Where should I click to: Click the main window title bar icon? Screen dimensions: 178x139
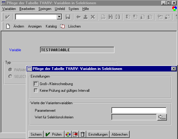(4, 3)
